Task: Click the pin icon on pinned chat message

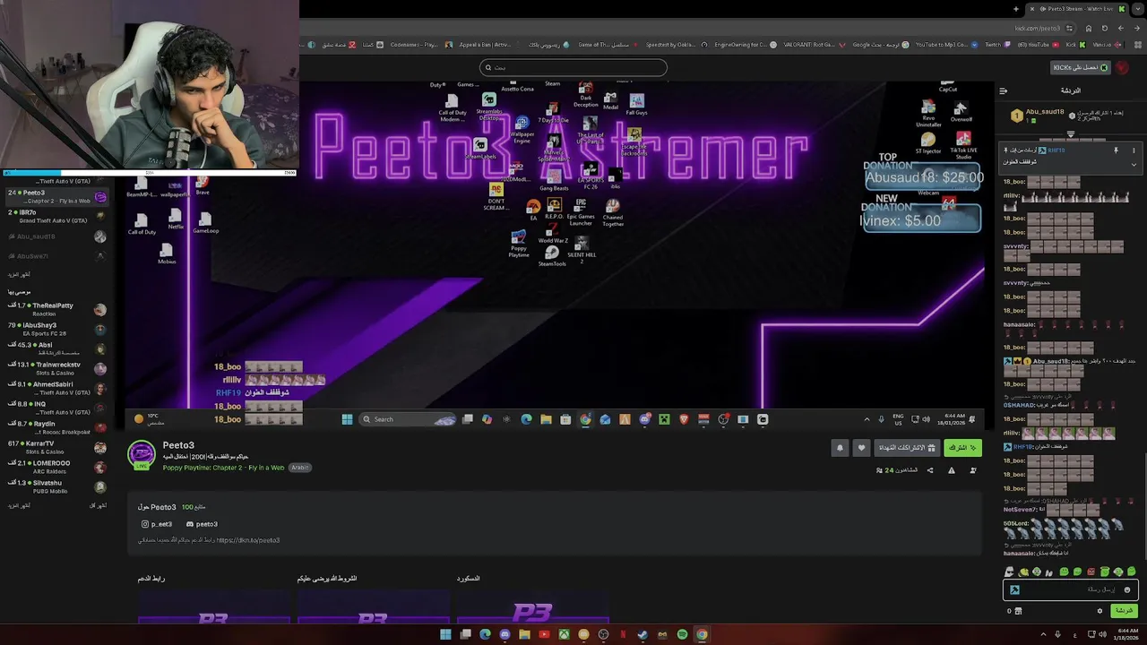Action: pos(1116,150)
